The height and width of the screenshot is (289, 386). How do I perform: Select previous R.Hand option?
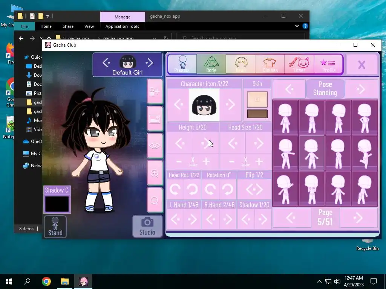[210, 219]
